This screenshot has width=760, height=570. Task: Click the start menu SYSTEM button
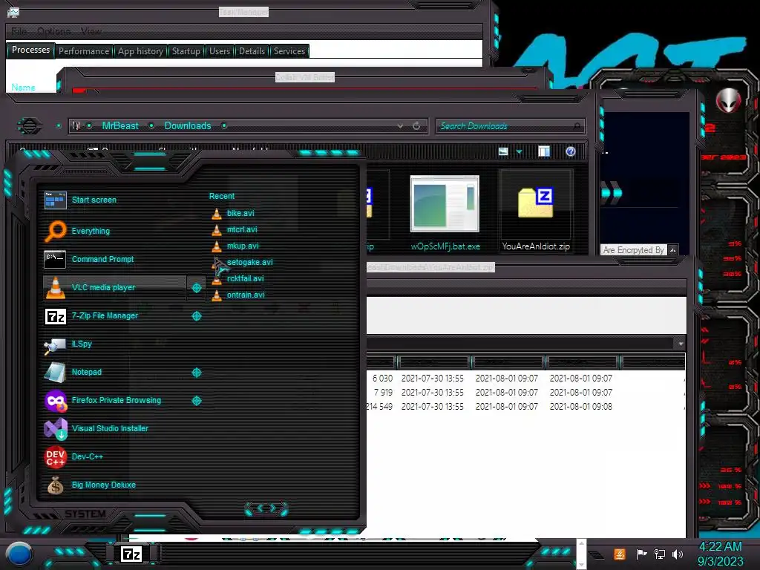[85, 514]
